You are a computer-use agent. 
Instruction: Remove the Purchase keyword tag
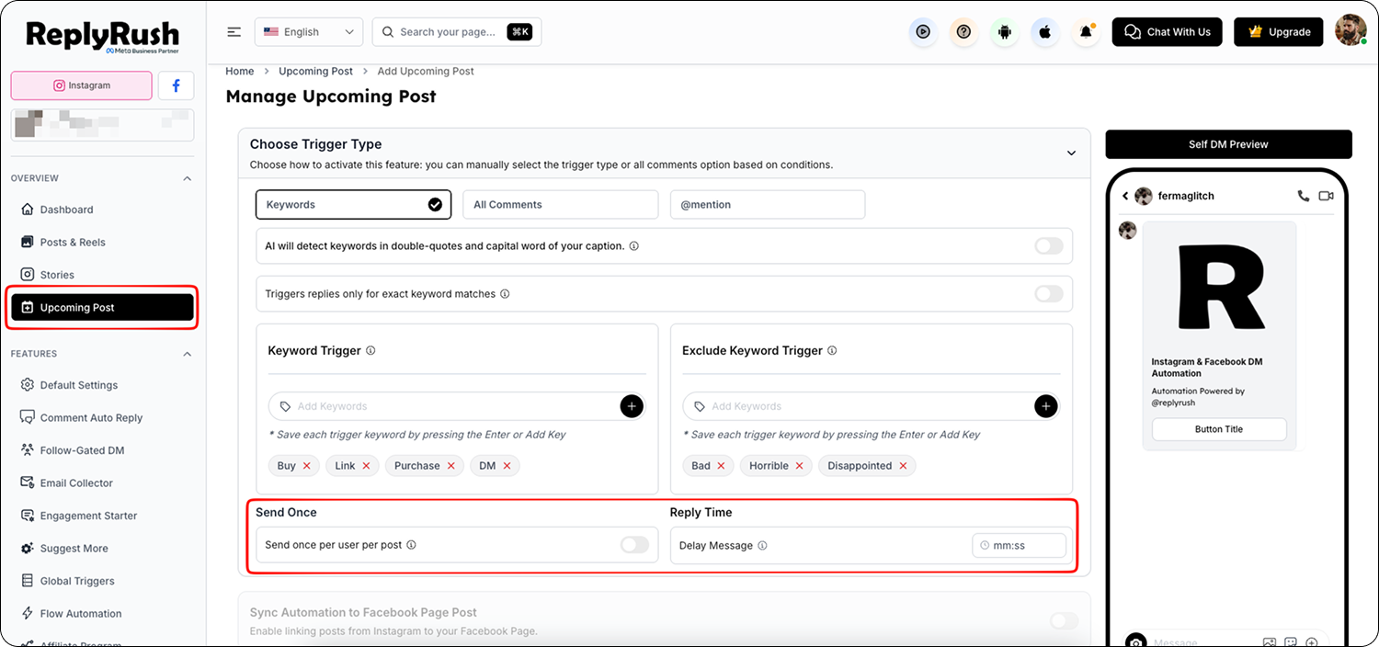[451, 466]
